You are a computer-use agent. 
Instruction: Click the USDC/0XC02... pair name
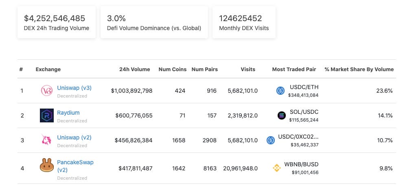(x=298, y=137)
